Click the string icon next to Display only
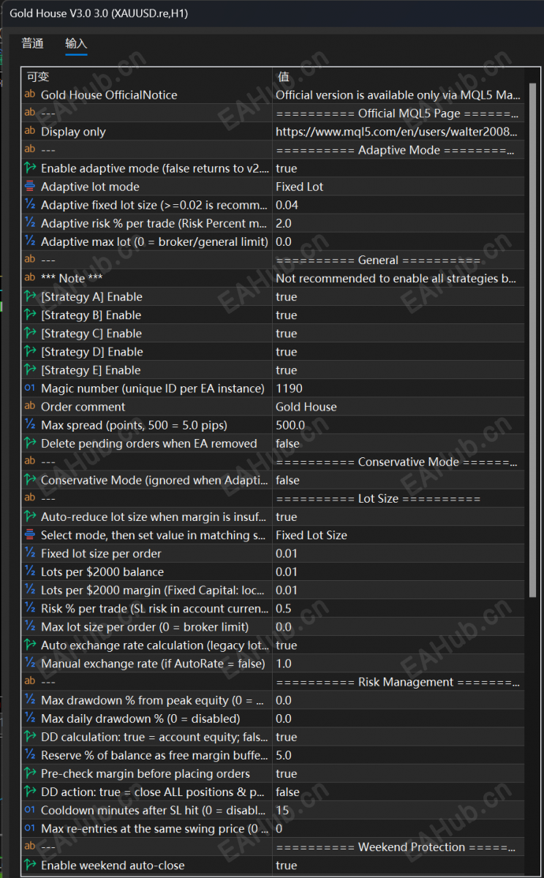The image size is (544, 878). tap(30, 131)
